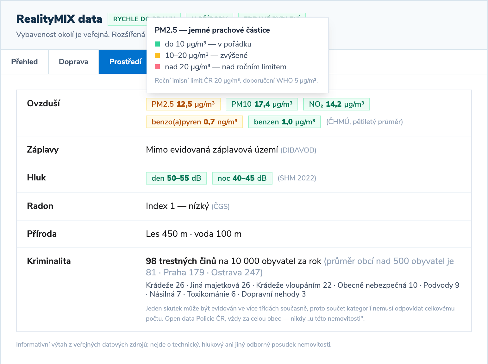The width and height of the screenshot is (488, 364).
Task: Click tooltip title PM2.5 — jemné prachové částice
Action: pos(212,30)
